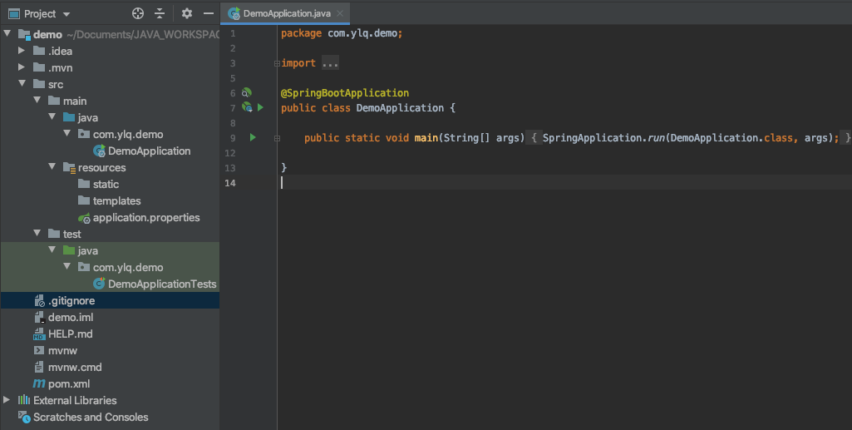
Task: Open pom.xml Maven file
Action: point(68,383)
